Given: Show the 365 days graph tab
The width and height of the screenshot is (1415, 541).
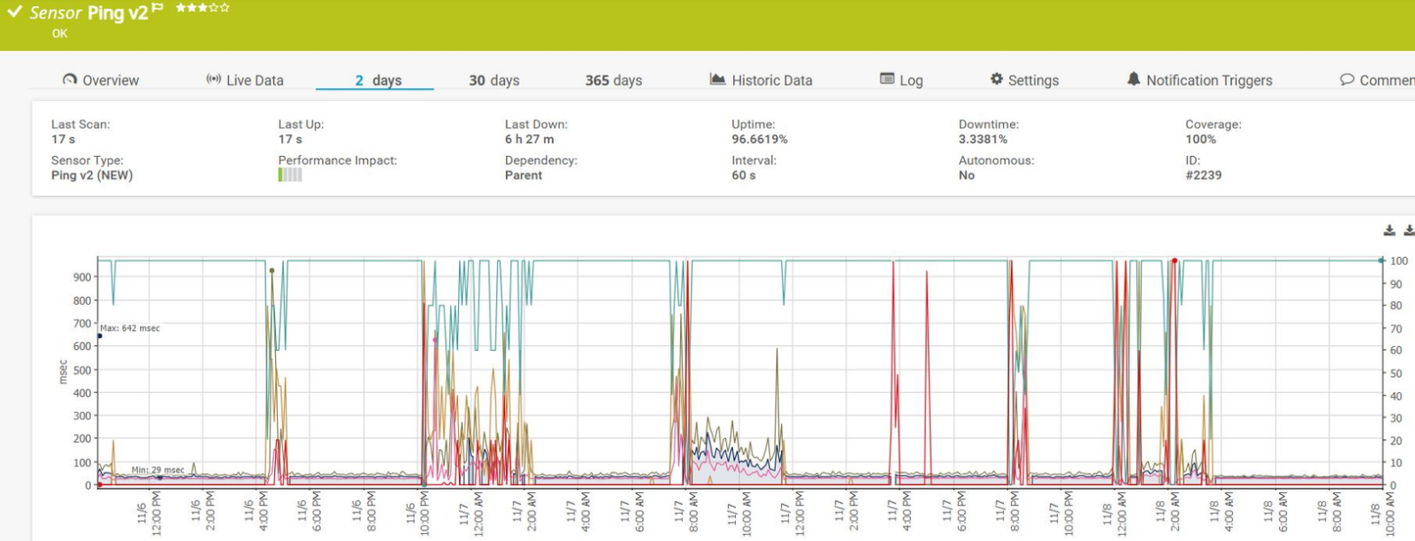Looking at the screenshot, I should point(613,80).
